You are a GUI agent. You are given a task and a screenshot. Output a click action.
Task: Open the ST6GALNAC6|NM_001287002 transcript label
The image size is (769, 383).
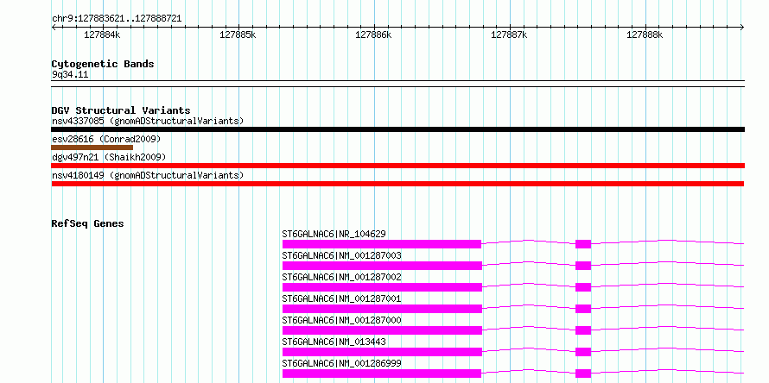(342, 277)
